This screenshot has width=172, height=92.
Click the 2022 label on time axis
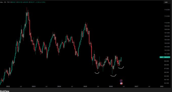click(8, 86)
